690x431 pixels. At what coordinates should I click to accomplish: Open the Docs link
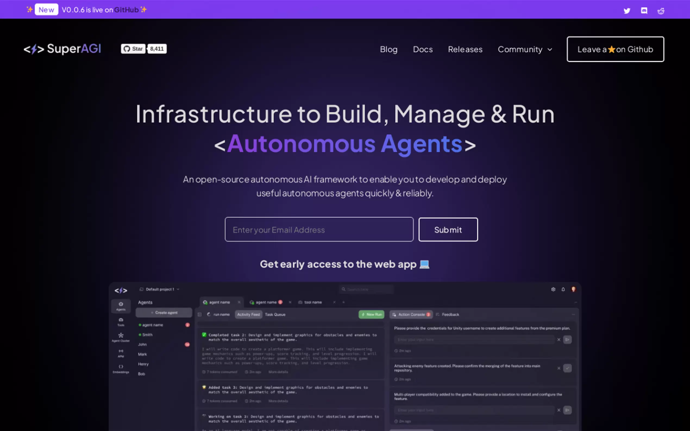[x=423, y=49]
